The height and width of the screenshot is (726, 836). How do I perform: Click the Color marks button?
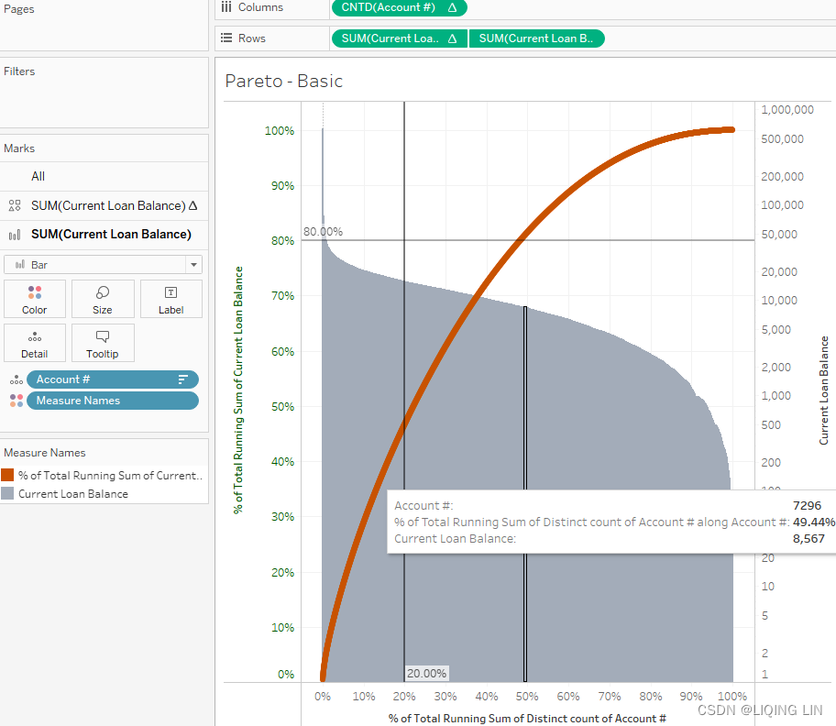click(x=35, y=299)
